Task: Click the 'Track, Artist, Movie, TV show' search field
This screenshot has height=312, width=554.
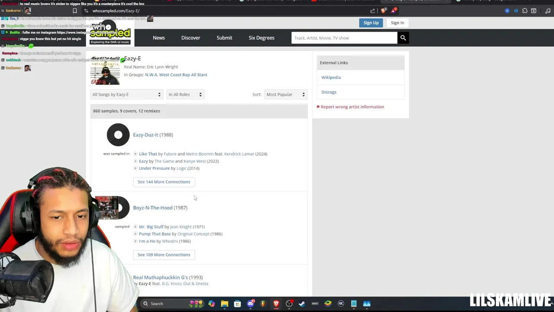Action: [345, 38]
